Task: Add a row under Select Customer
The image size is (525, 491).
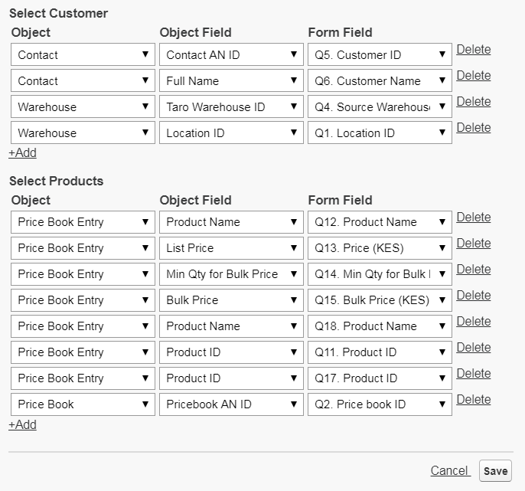Action: pyautogui.click(x=23, y=153)
